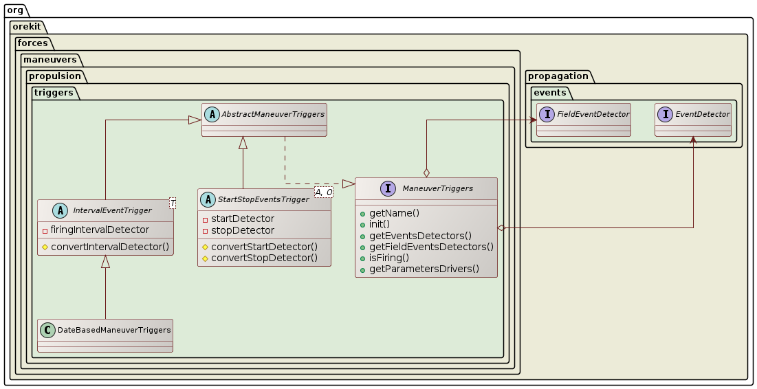Select the 'I' icon next to FieldEventDetector
The width and height of the screenshot is (757, 389).
point(547,114)
